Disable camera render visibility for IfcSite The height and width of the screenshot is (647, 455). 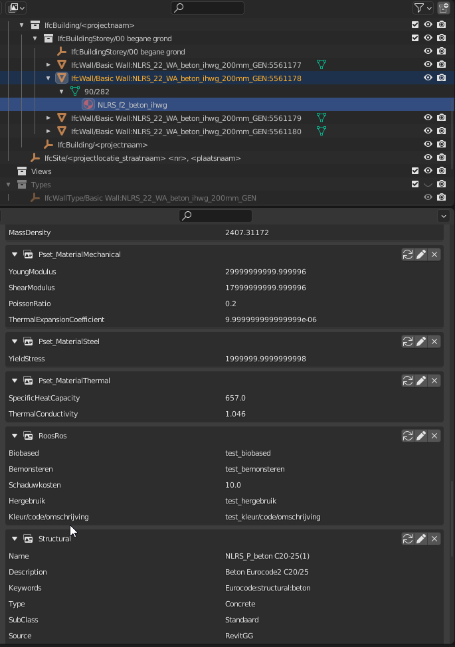coord(441,157)
